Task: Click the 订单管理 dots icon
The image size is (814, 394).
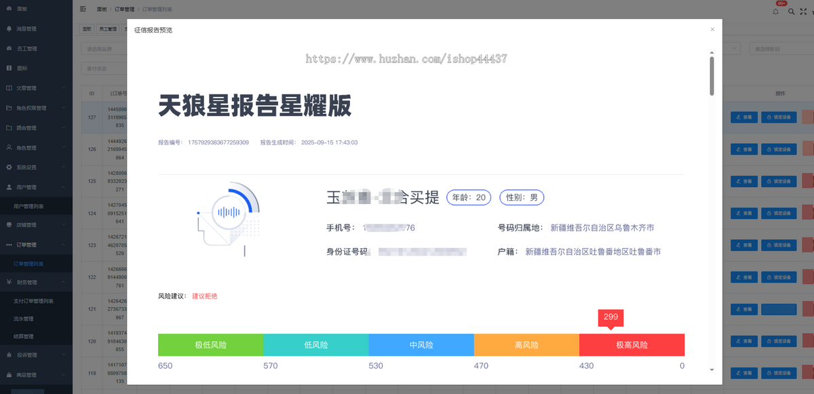Action: click(x=9, y=244)
